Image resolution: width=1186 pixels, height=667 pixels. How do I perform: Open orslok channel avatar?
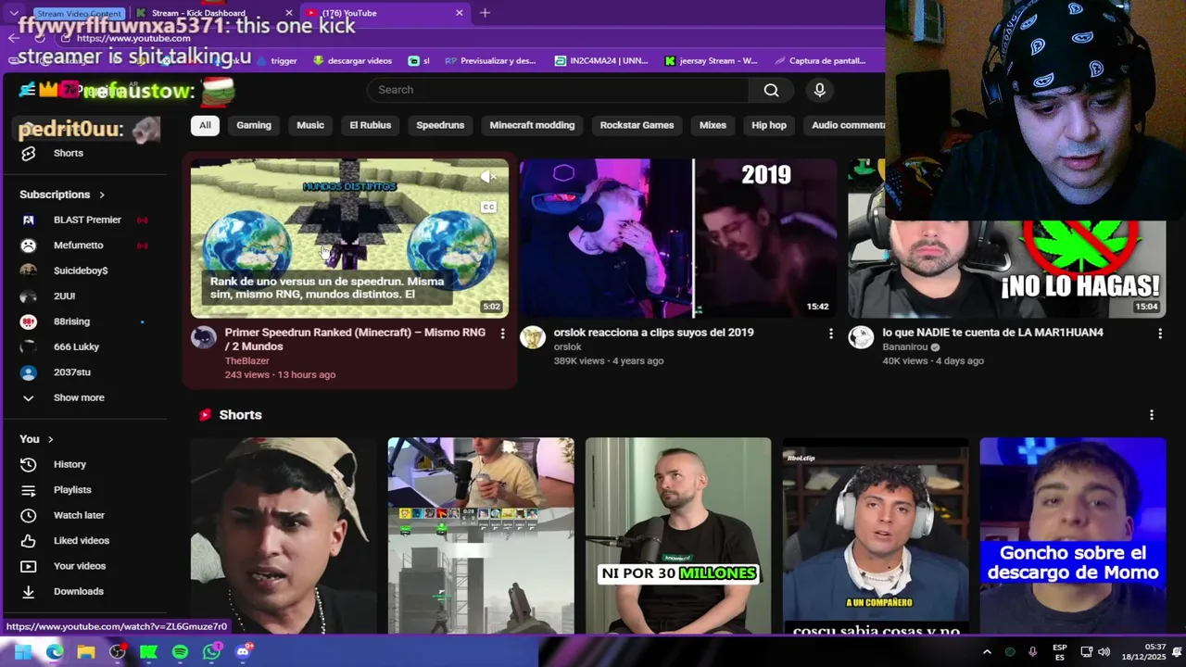[533, 337]
